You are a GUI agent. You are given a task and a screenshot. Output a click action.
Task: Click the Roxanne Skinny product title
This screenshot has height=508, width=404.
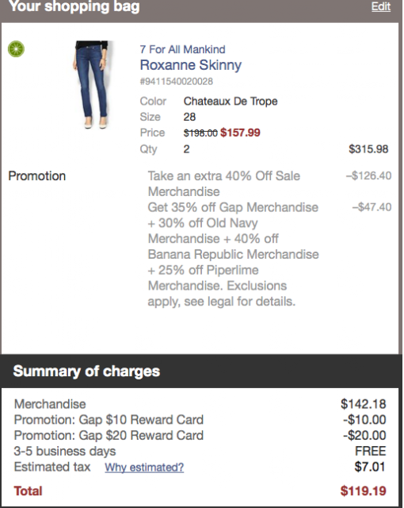coord(191,65)
